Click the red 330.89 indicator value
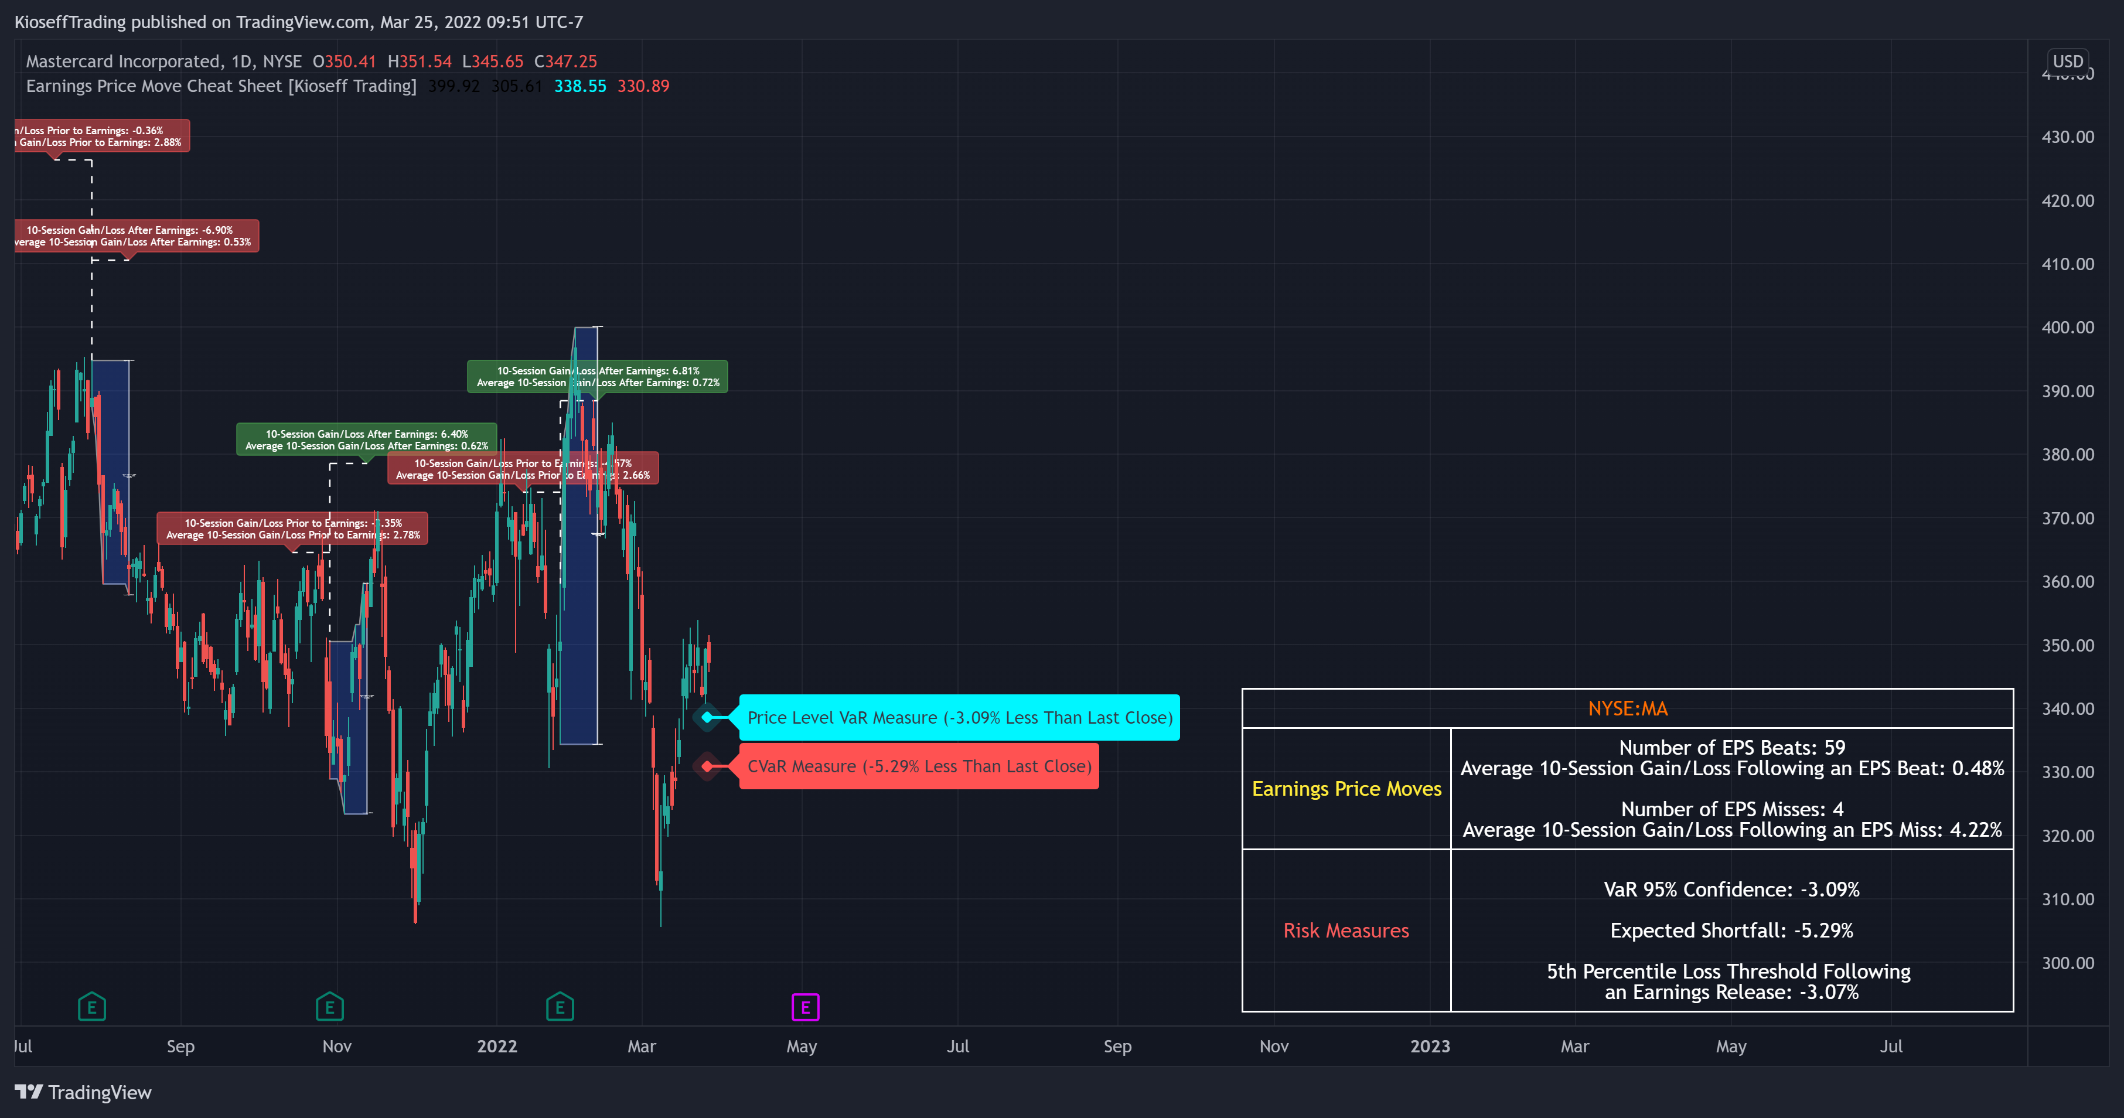2124x1118 pixels. (643, 86)
